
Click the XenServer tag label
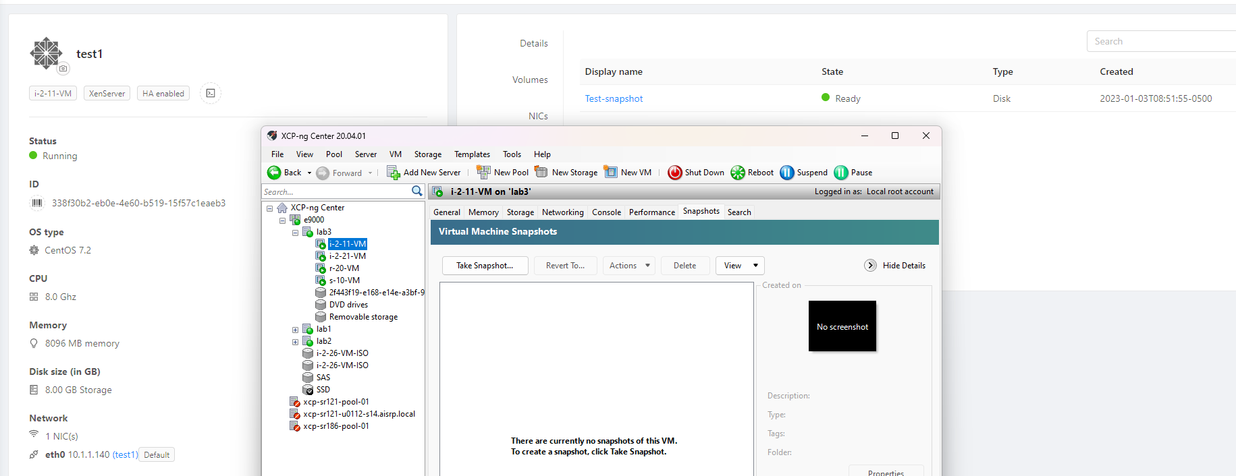point(107,93)
